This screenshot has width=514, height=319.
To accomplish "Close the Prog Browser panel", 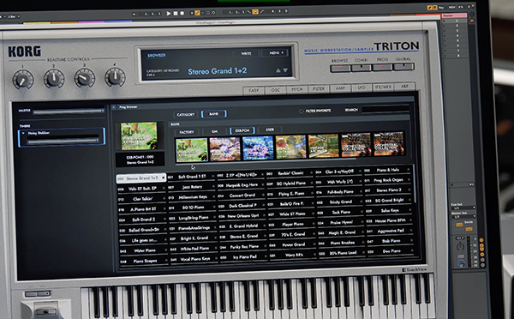I will coord(113,107).
